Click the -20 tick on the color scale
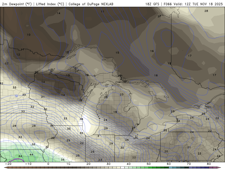 click(x=8, y=164)
